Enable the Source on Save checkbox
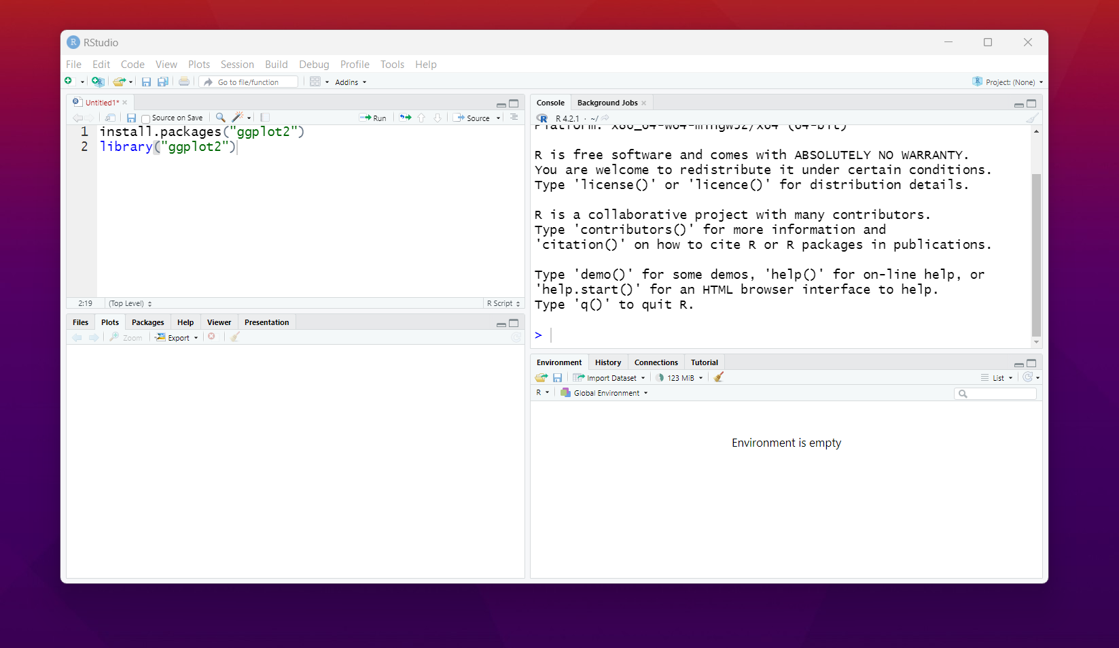This screenshot has height=648, width=1119. click(145, 118)
